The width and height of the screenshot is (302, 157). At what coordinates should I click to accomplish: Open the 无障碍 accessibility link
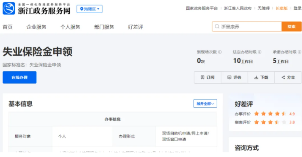(263, 8)
